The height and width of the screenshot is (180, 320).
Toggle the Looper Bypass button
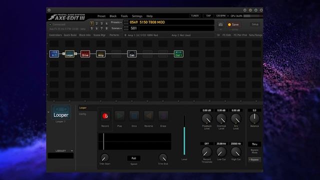[254, 159]
